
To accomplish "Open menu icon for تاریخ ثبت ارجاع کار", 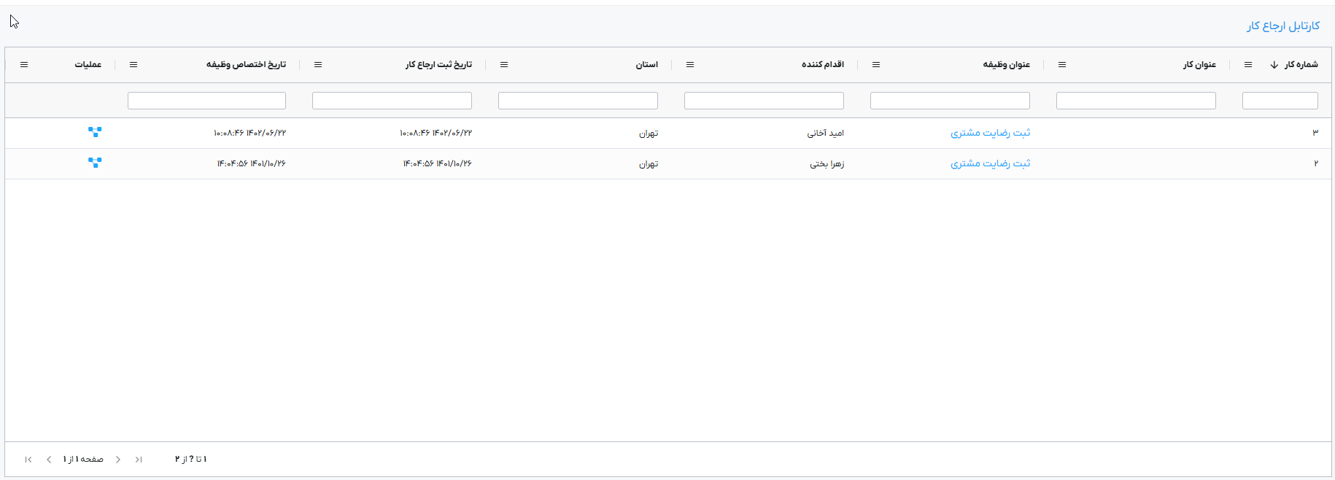I will [x=318, y=65].
